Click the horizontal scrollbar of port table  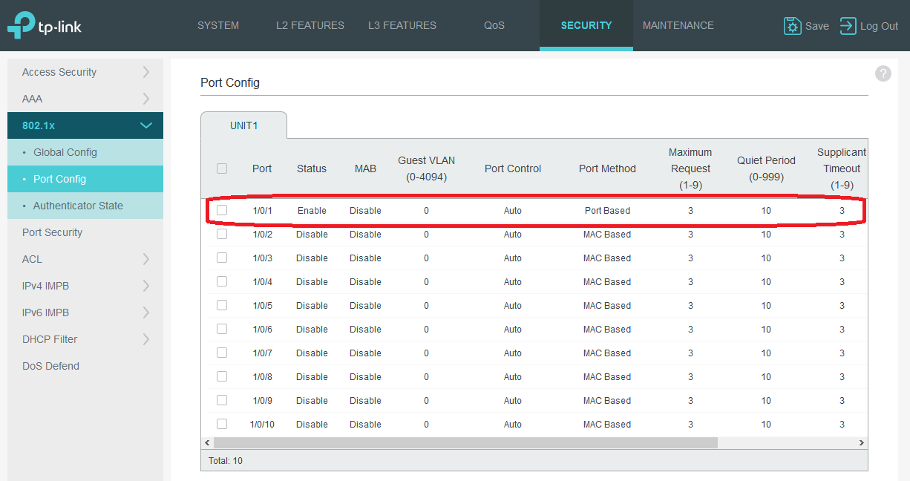(465, 442)
